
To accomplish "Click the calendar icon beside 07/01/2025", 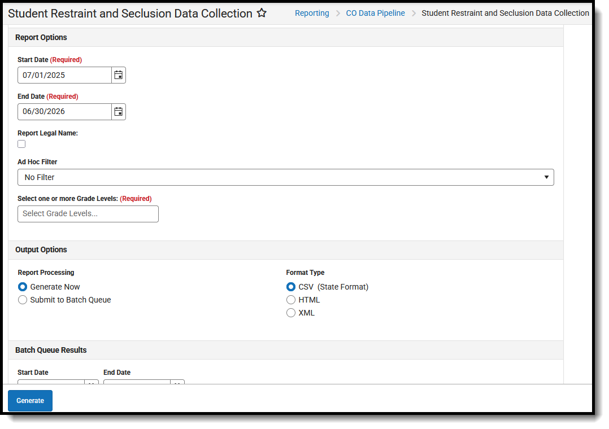I will coord(118,75).
